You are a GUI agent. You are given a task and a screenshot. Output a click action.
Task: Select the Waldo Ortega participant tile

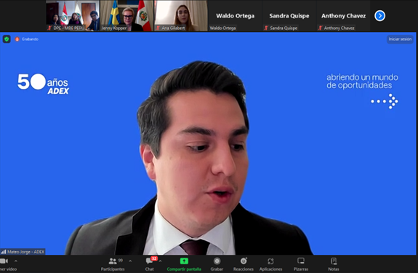pos(235,16)
